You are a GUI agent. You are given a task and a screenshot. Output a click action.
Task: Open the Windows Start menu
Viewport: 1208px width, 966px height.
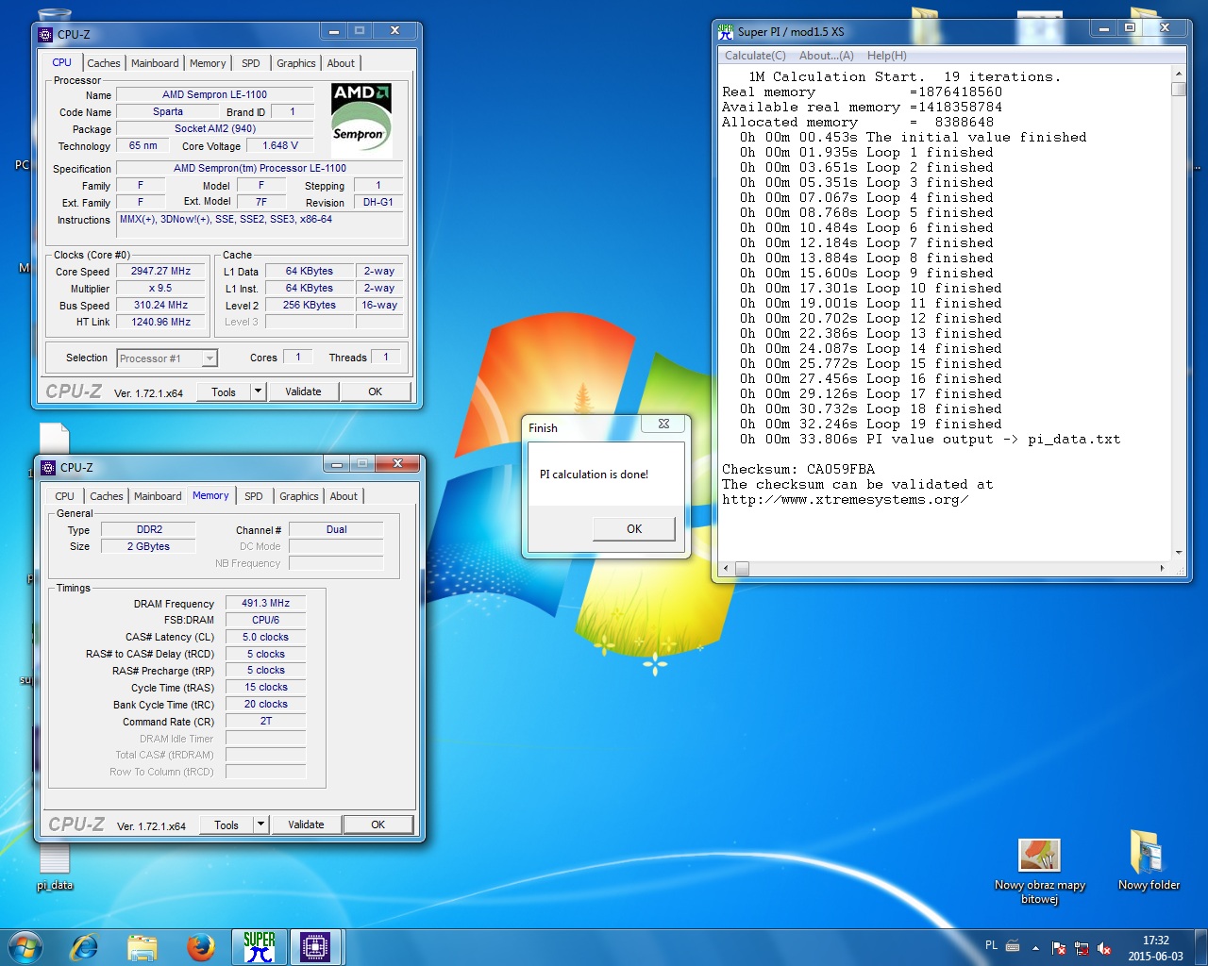tap(25, 947)
